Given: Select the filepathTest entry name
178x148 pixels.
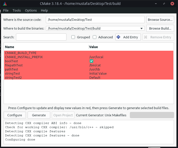Looking at the screenshot, I should click(14, 65).
